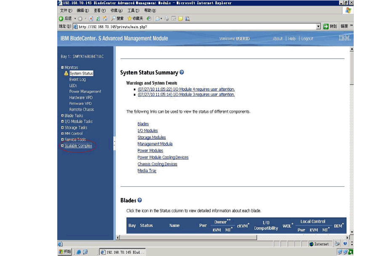Screen dimensions: 376x256
Task: Click the blue help icon in status bar
Action: (x=345, y=243)
